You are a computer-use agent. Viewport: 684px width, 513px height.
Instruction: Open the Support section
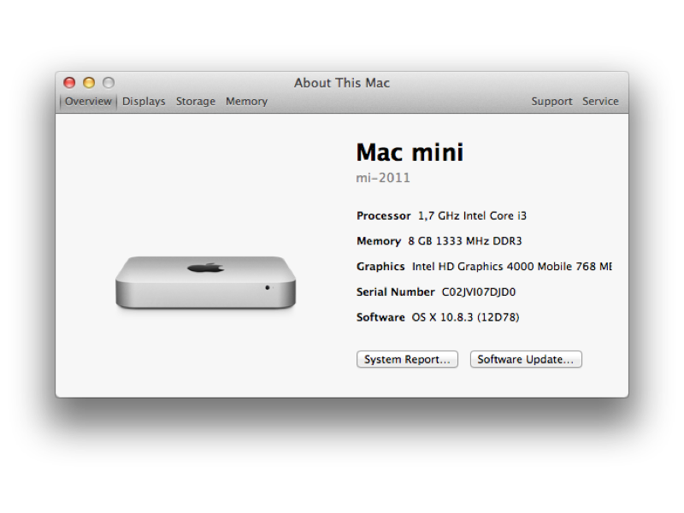(551, 101)
